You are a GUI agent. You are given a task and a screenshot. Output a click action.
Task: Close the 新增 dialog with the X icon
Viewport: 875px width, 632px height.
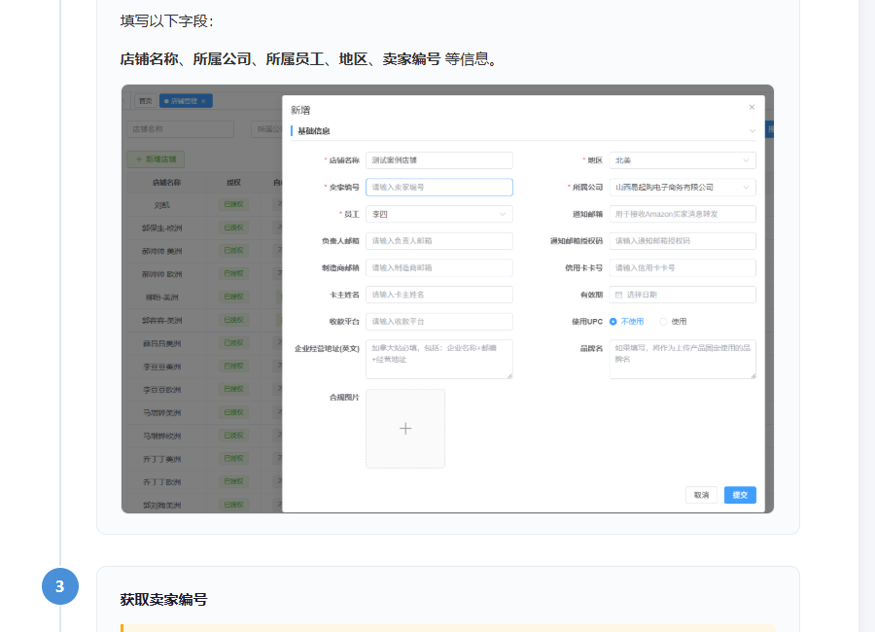click(752, 107)
